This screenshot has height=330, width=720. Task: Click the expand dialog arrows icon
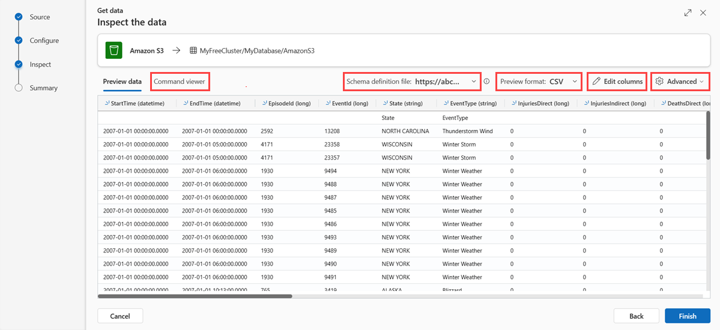coord(688,13)
